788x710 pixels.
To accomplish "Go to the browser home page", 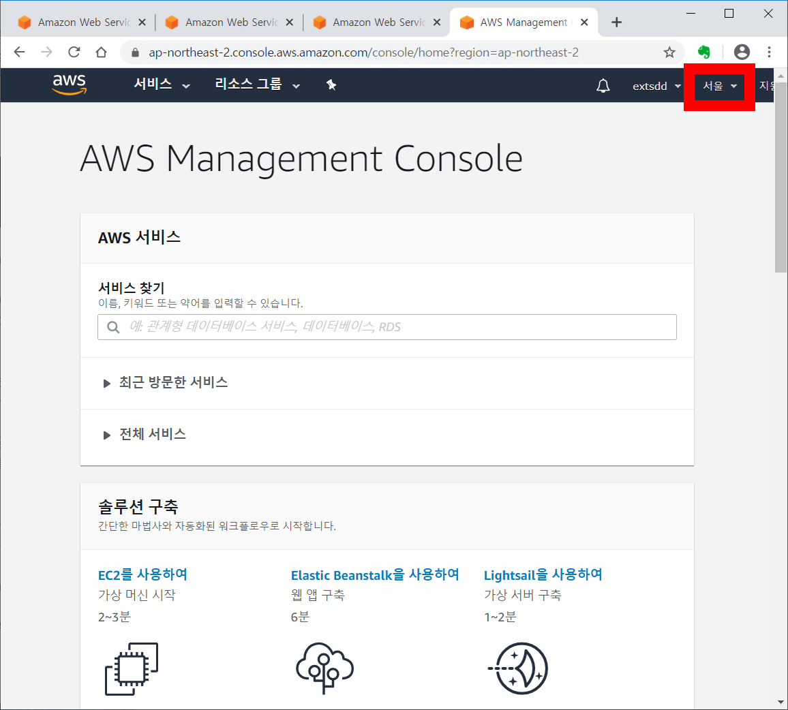I will [x=101, y=52].
